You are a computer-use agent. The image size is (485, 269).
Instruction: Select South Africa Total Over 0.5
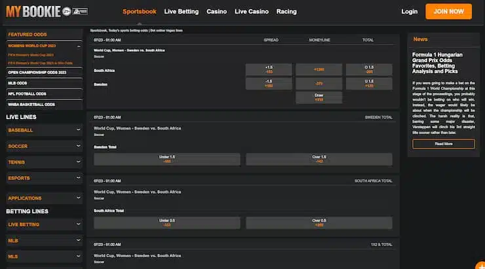[x=319, y=223]
